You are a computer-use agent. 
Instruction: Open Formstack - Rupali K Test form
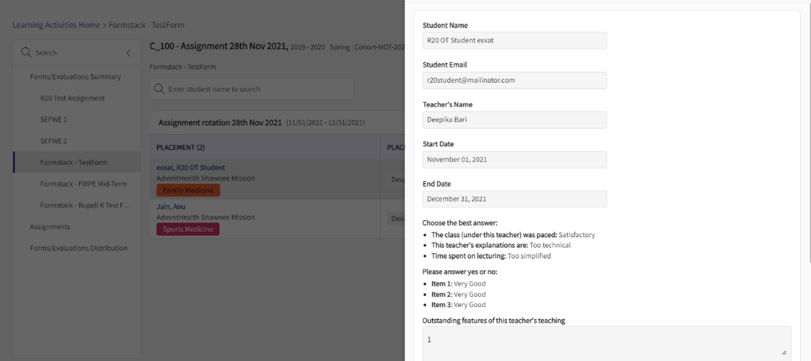(85, 205)
